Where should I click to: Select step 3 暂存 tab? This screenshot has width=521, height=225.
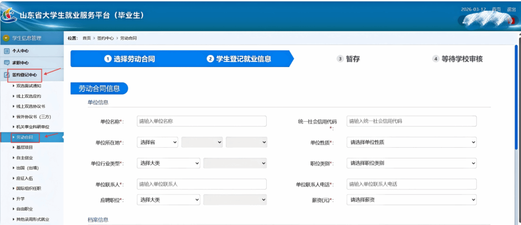click(x=348, y=59)
